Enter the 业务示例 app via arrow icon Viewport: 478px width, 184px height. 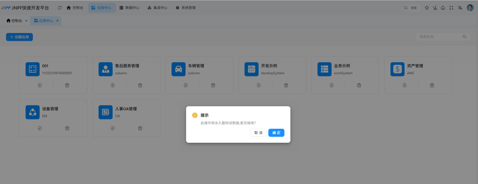332,85
